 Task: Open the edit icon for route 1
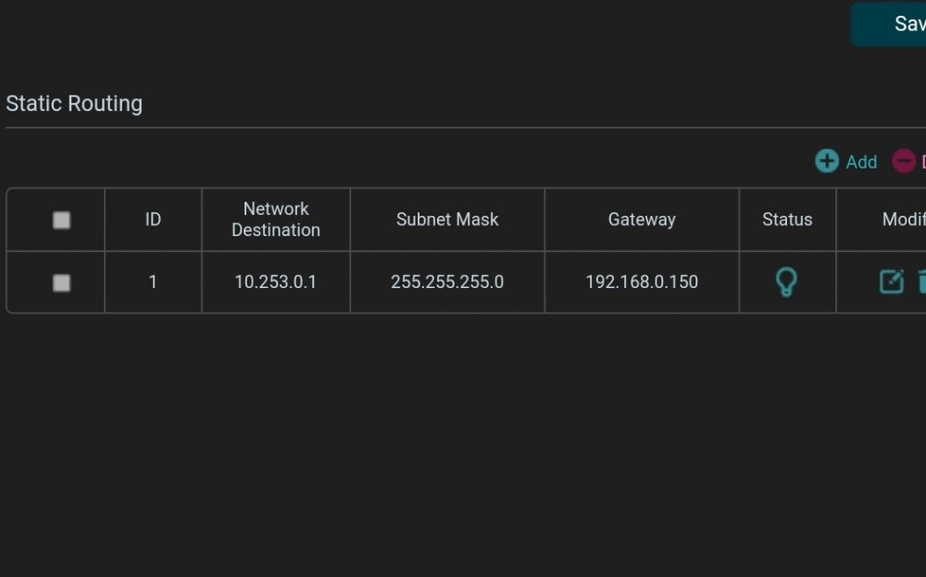click(x=891, y=282)
